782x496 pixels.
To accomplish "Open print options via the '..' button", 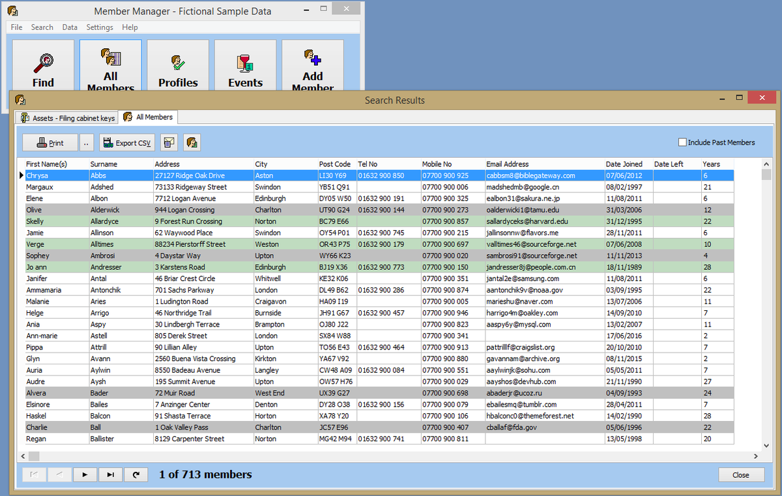I will click(x=88, y=143).
